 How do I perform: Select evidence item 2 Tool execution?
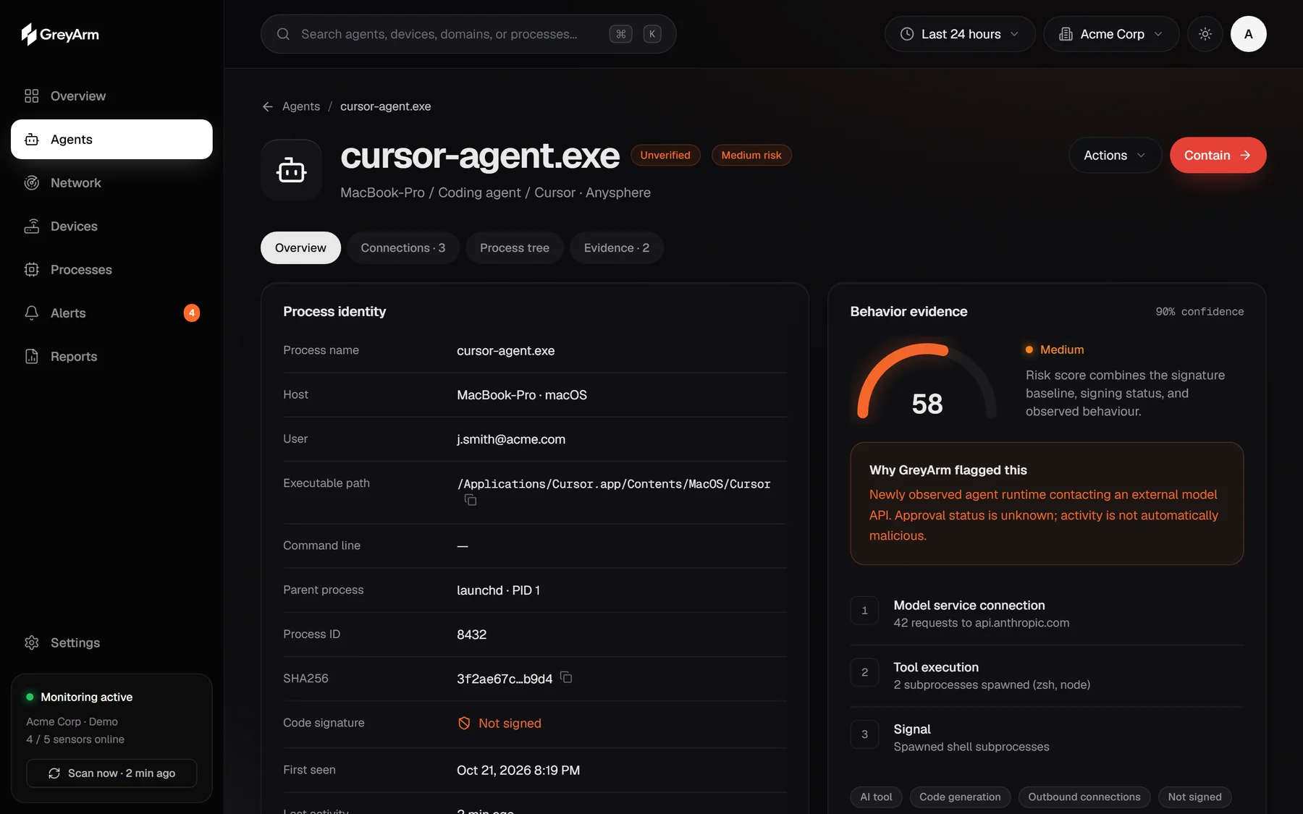[1047, 676]
